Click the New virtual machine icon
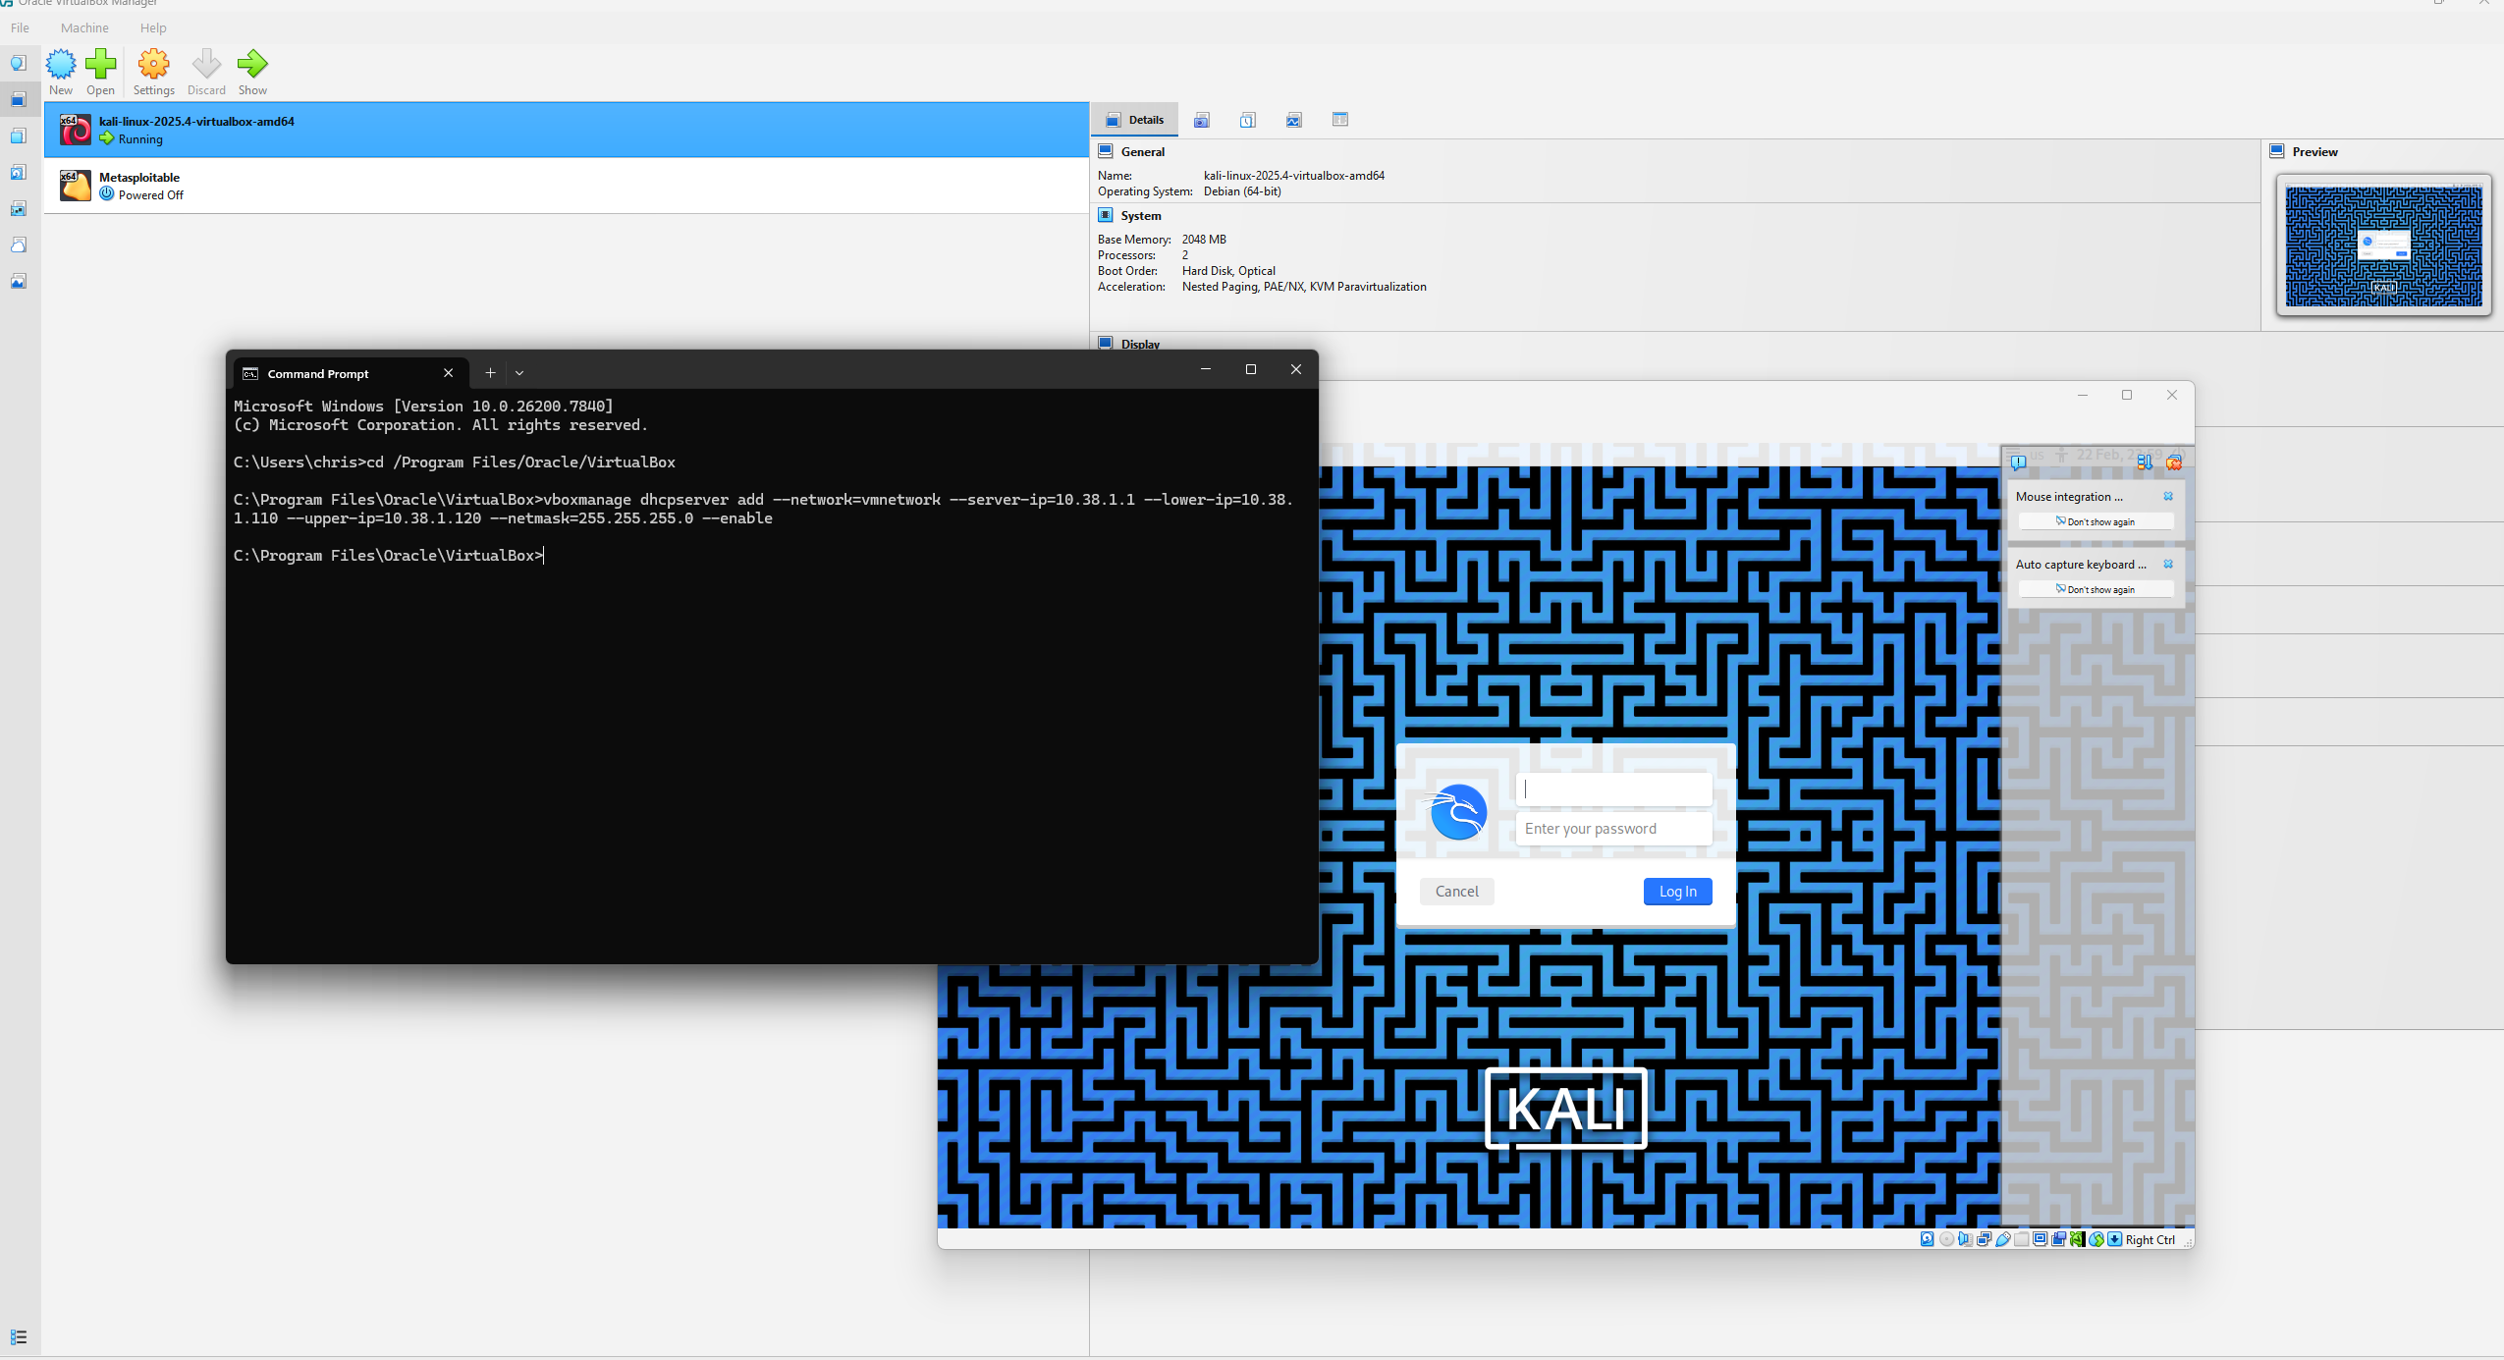Viewport: 2504px width, 1360px height. [x=61, y=65]
